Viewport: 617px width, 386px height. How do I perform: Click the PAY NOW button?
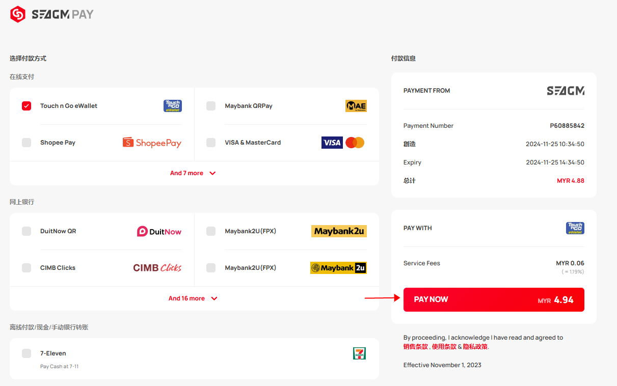tap(494, 299)
